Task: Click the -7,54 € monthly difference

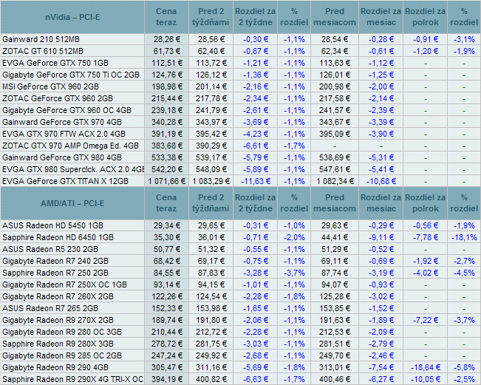Action: [x=381, y=367]
